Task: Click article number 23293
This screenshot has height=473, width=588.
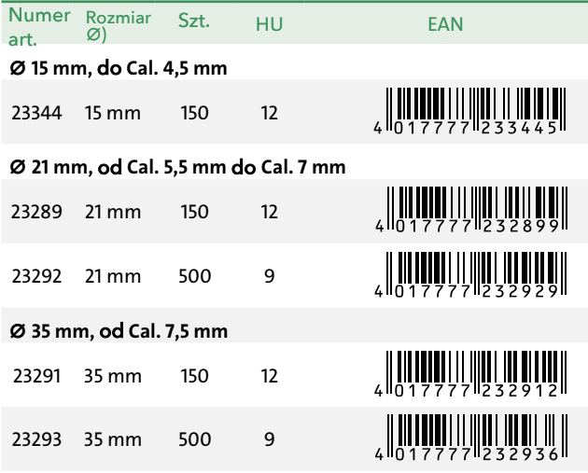Action: coord(36,439)
